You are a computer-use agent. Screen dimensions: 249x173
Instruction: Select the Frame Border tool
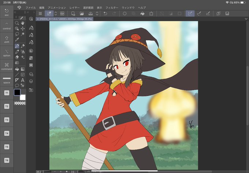(x=23, y=75)
